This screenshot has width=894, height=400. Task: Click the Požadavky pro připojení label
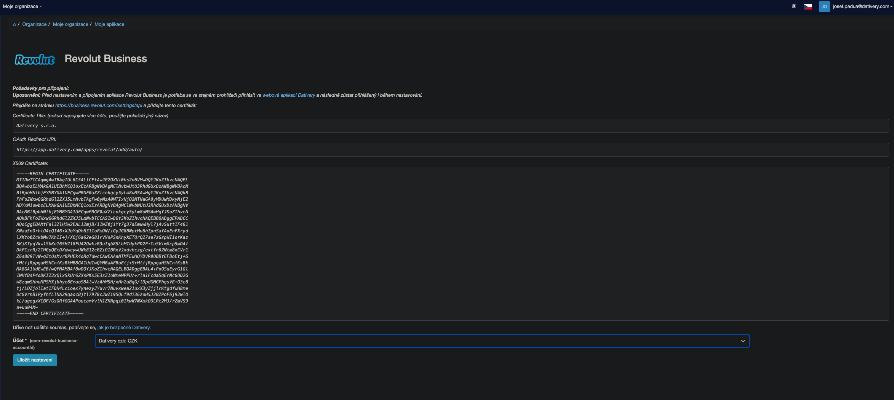(41, 88)
